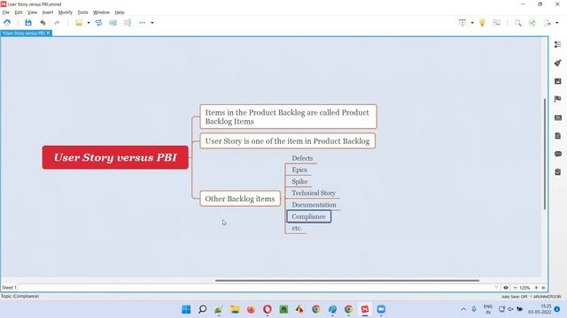Select the User Story versus PBI tab
Viewport: 567px width, 318px height.
point(24,34)
